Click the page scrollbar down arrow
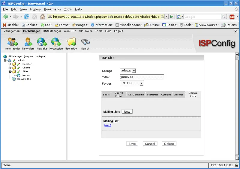The width and height of the screenshot is (240, 169). pyautogui.click(x=237, y=158)
